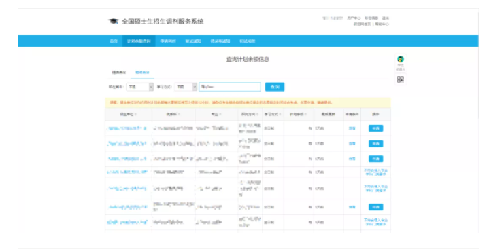Viewport: 487px width, 249px height.
Task: Click 申请 button in the first table row
Action: [375, 128]
